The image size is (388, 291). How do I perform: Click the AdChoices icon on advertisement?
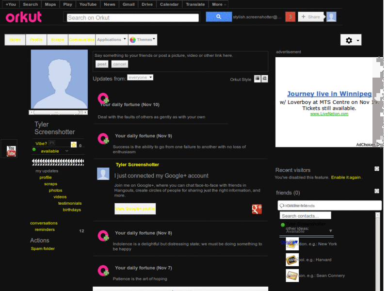coord(379,145)
